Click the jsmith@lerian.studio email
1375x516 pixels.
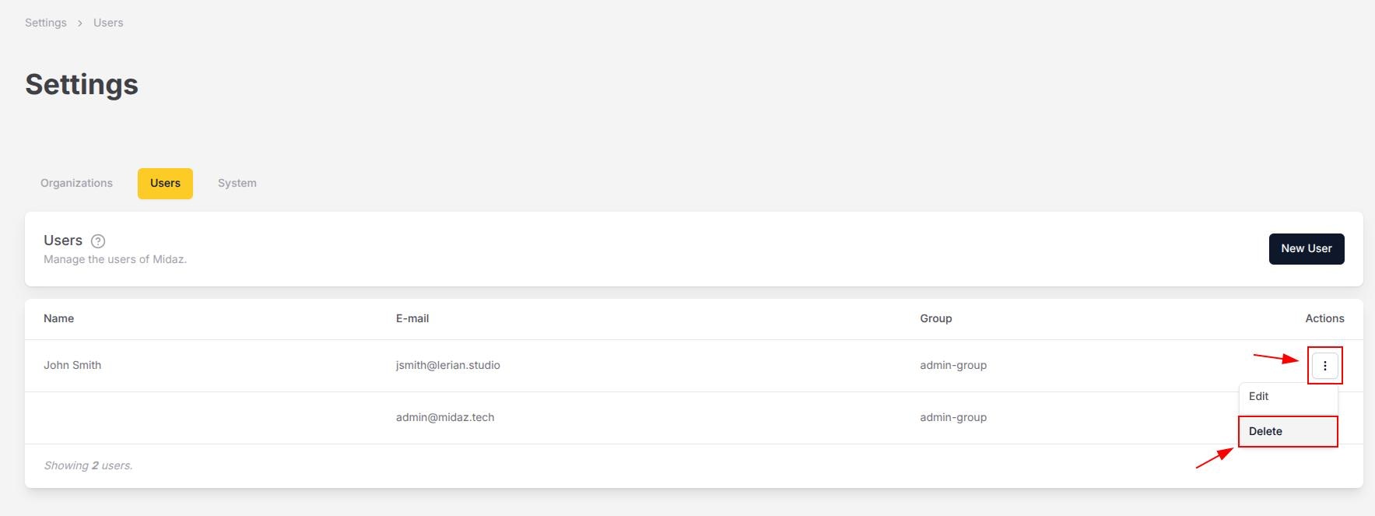click(448, 365)
